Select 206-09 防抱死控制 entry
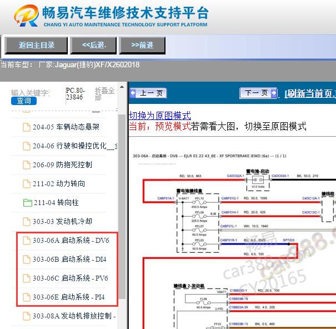Viewport: 336px width, 329px height. (62, 165)
